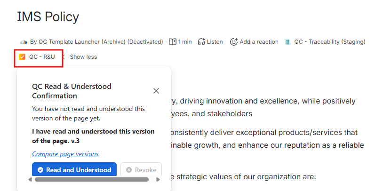The image size is (383, 191).
Task: Close the QC Read & Understood popup
Action: pyautogui.click(x=156, y=91)
